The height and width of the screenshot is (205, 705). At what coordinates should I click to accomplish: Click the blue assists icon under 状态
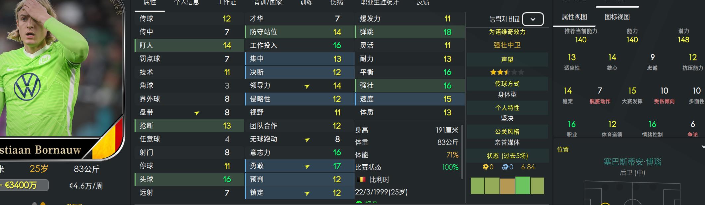(x=505, y=167)
